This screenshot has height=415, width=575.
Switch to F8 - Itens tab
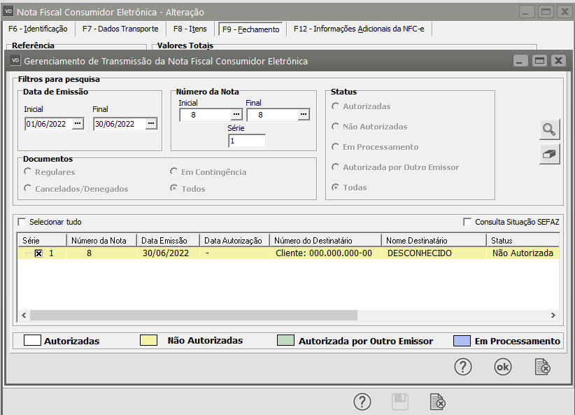[190, 29]
